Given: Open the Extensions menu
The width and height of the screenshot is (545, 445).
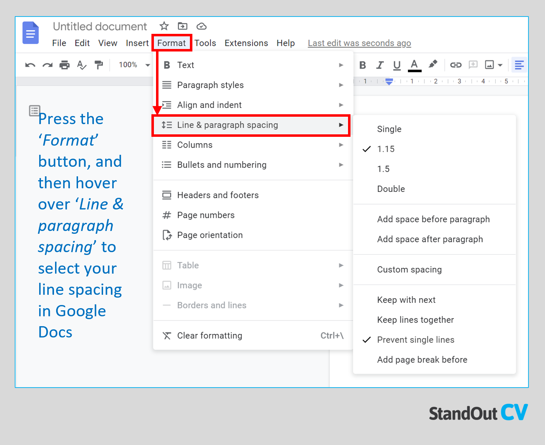Looking at the screenshot, I should coord(246,43).
